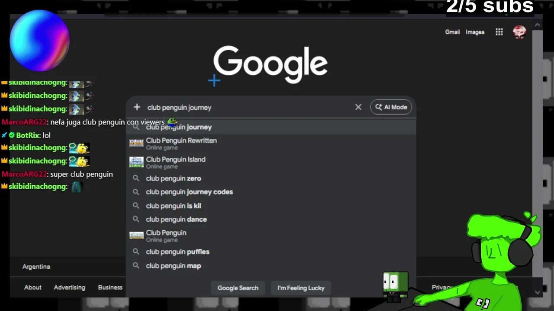554x311 pixels.
Task: Click the Club Penguin online game thumbnail logo
Action: pos(136,235)
